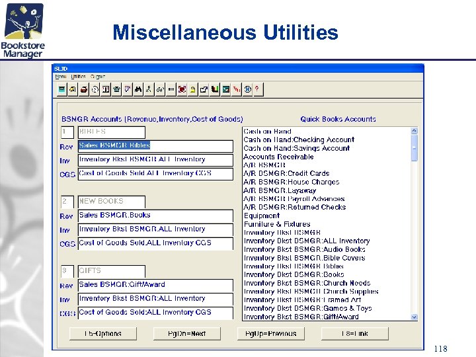Click the GIFTS department name field

pyautogui.click(x=112, y=272)
